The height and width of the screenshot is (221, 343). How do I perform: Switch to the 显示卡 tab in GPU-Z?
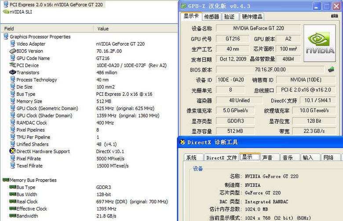(x=191, y=16)
